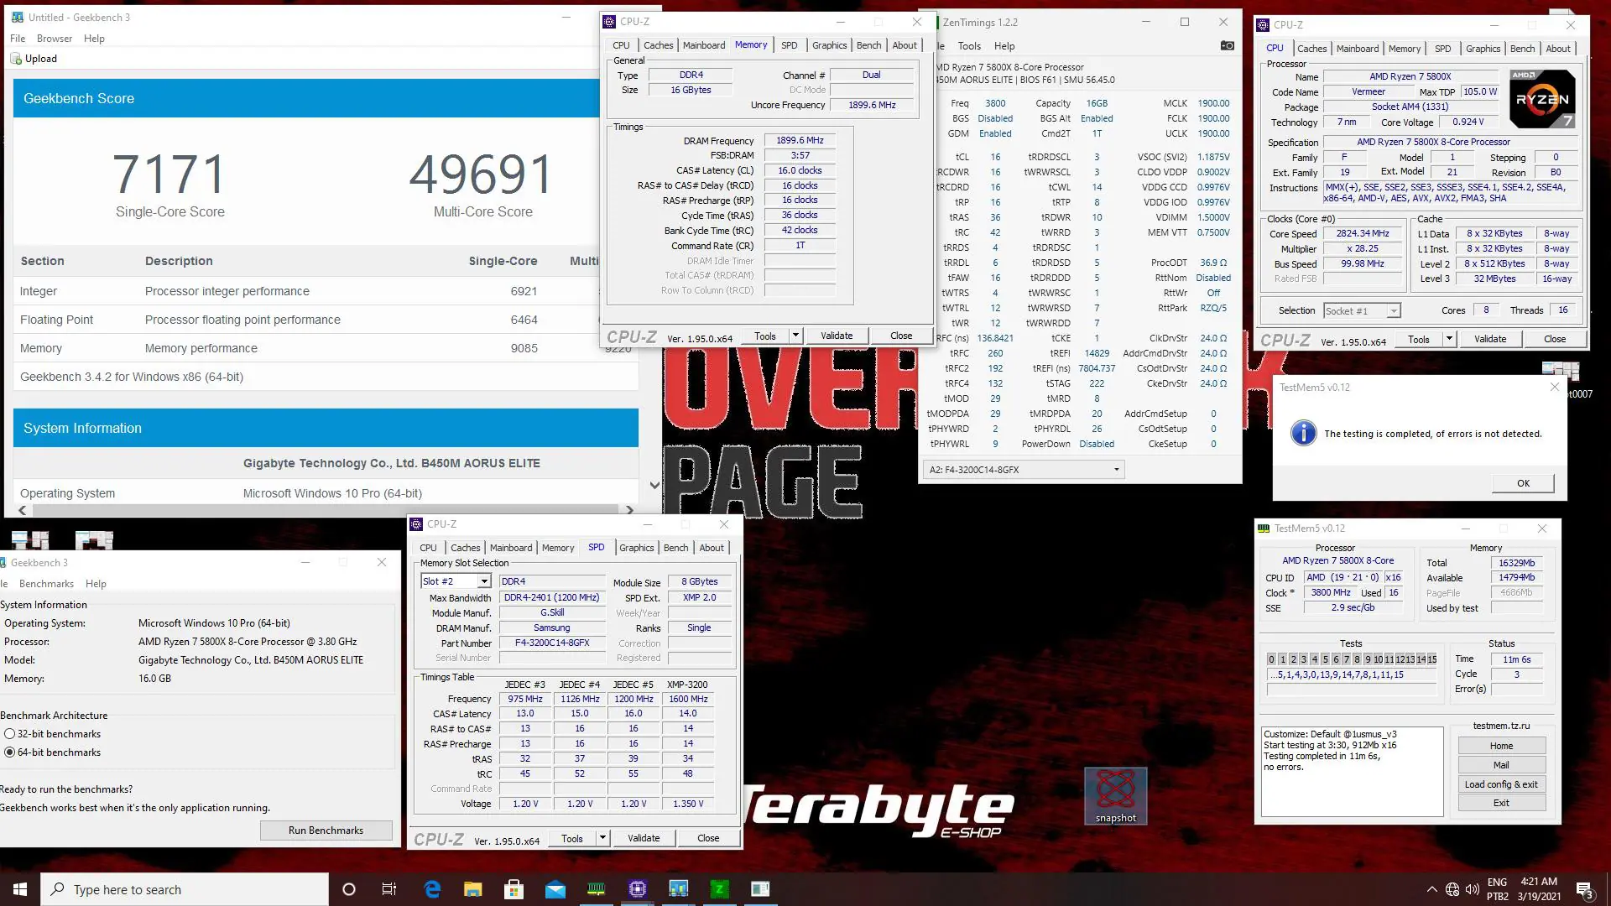The height and width of the screenshot is (906, 1611).
Task: Click the AMD Ryzen 7 logo in CPU-Z
Action: click(1542, 99)
